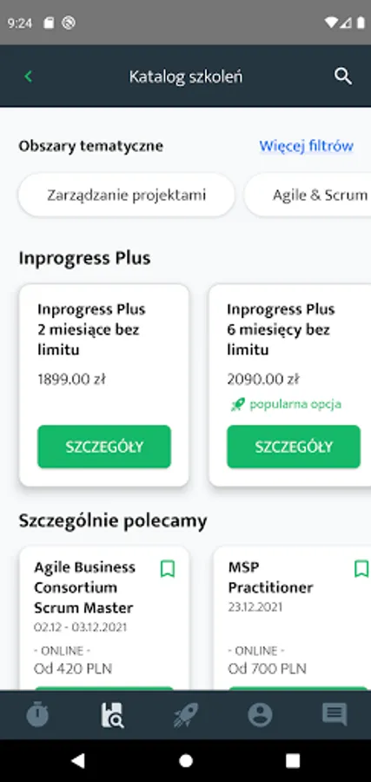Open the MSP Practitioner course card

point(292,619)
